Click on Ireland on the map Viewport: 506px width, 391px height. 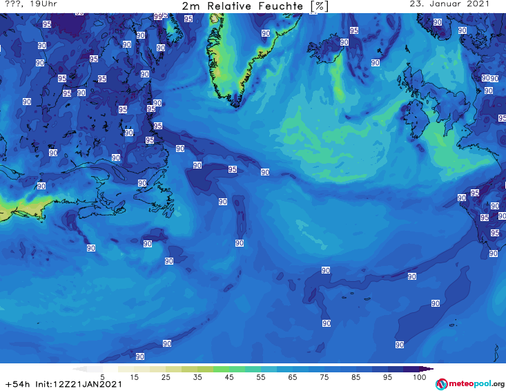pyautogui.click(x=415, y=118)
